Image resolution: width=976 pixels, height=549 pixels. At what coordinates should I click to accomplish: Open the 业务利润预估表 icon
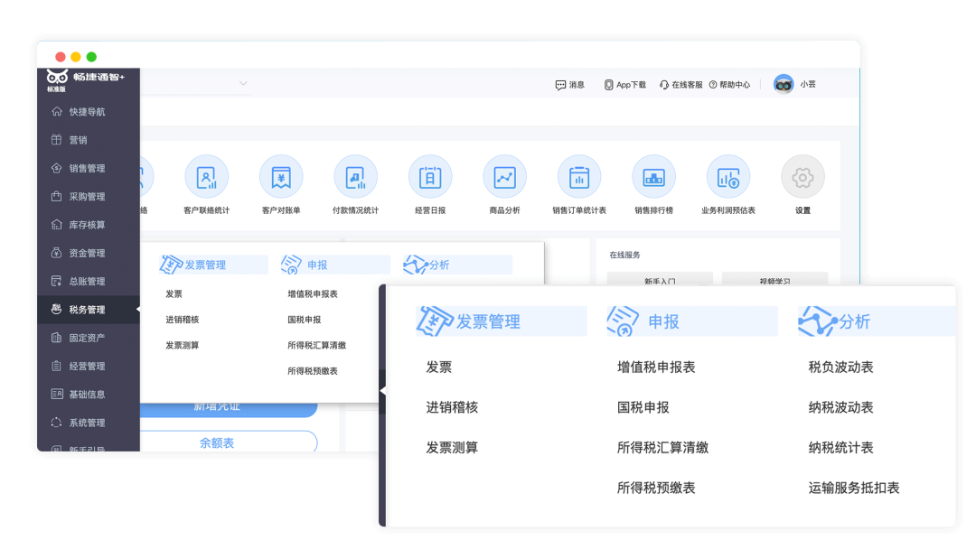pos(727,177)
